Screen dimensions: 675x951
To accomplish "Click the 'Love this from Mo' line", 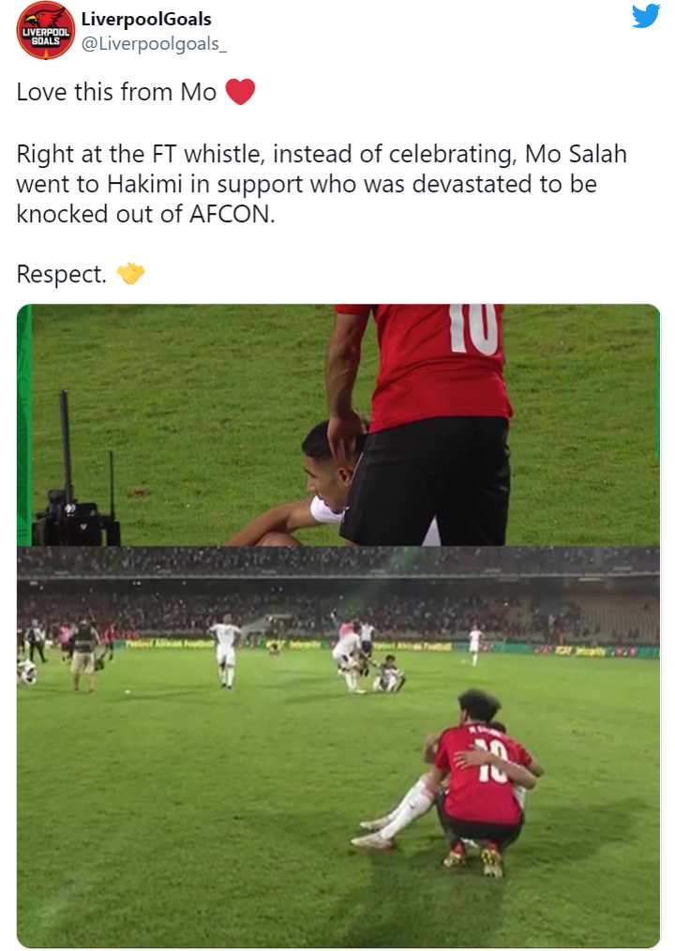I will tap(116, 92).
